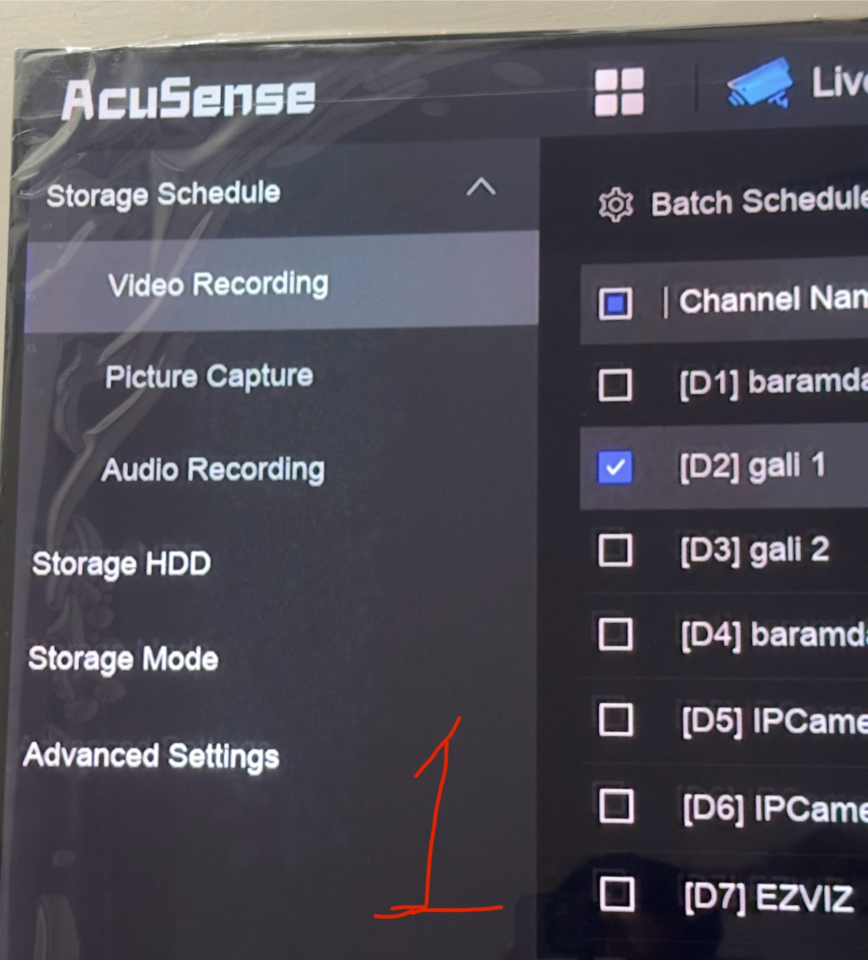
Task: Enable the [D4] baramda channel checkbox
Action: tap(616, 634)
